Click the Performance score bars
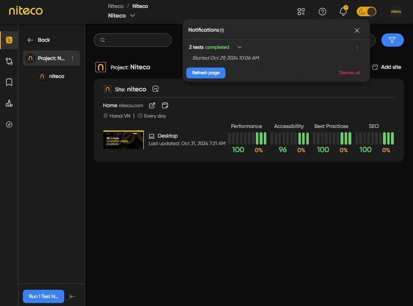Image resolution: width=413 pixels, height=306 pixels. point(247,138)
